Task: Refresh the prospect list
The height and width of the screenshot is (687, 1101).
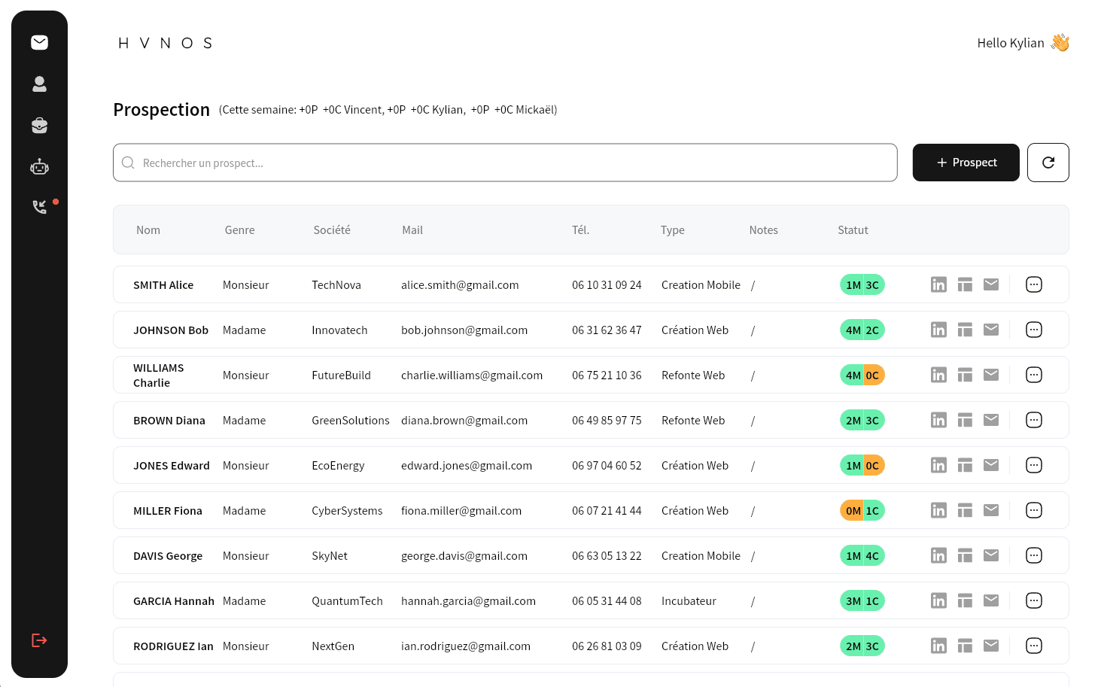Action: 1048,162
